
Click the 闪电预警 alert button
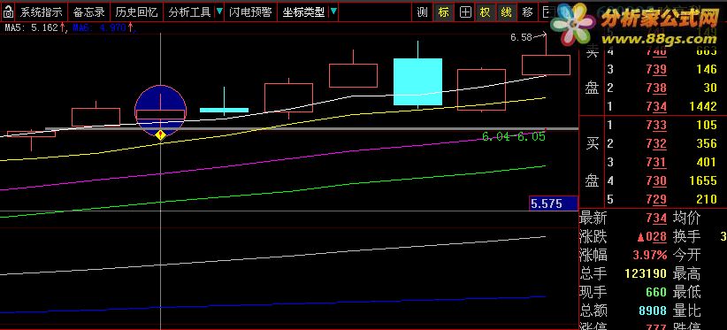pyautogui.click(x=250, y=12)
